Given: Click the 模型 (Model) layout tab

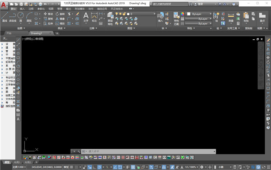Looking at the screenshot, I should [7, 162].
